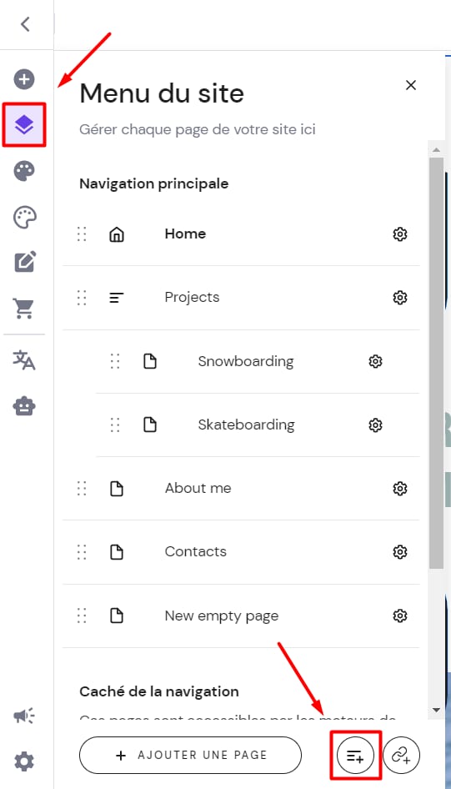
Task: Open the AI robot assistant icon
Action: [24, 405]
